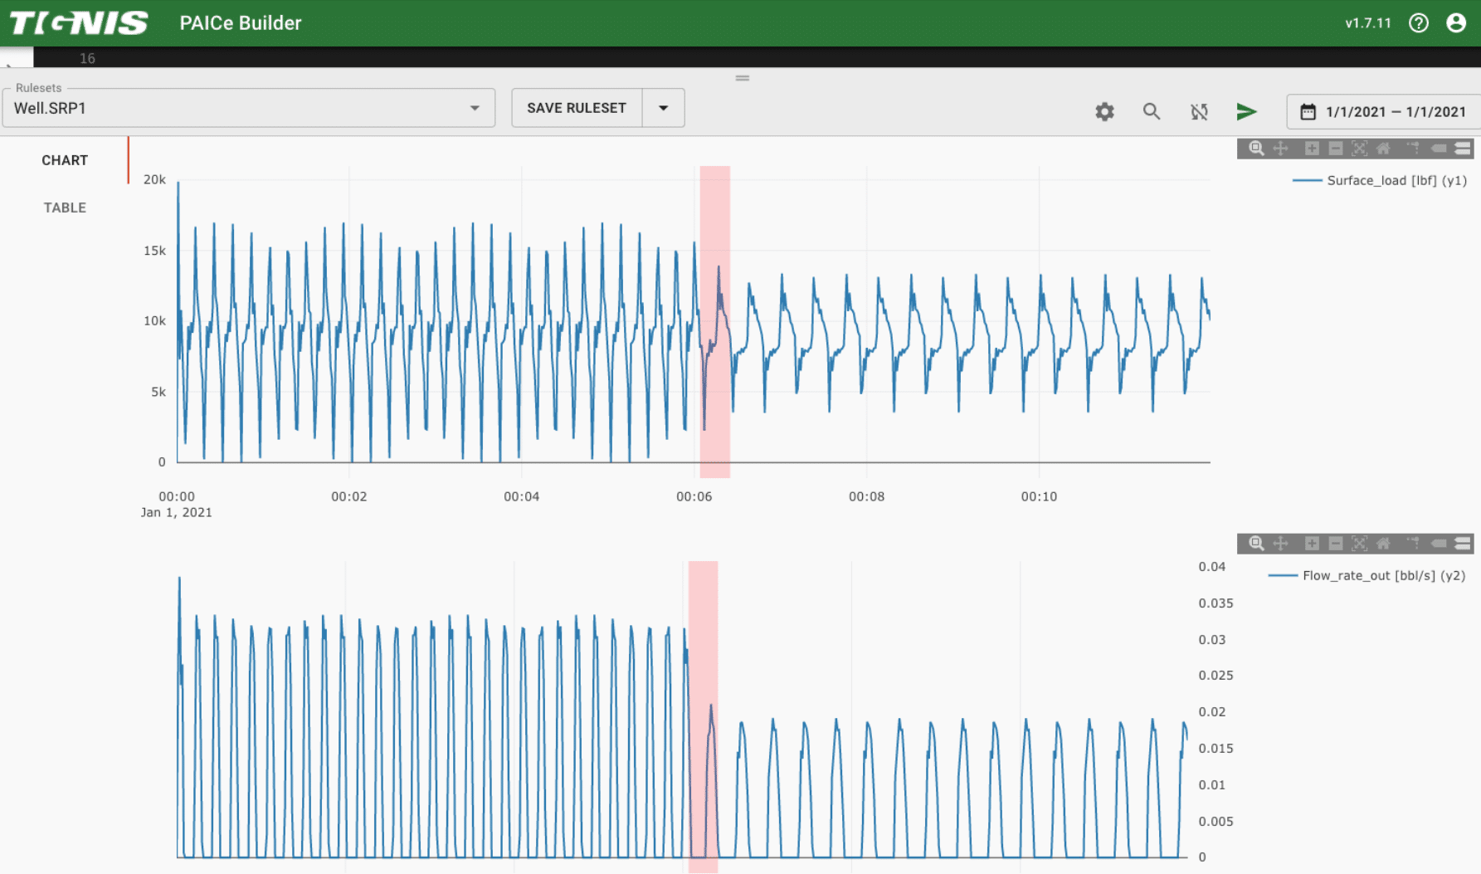Image resolution: width=1481 pixels, height=874 pixels.
Task: Select Pan tool on Surface_load chart modebar
Action: point(1281,149)
